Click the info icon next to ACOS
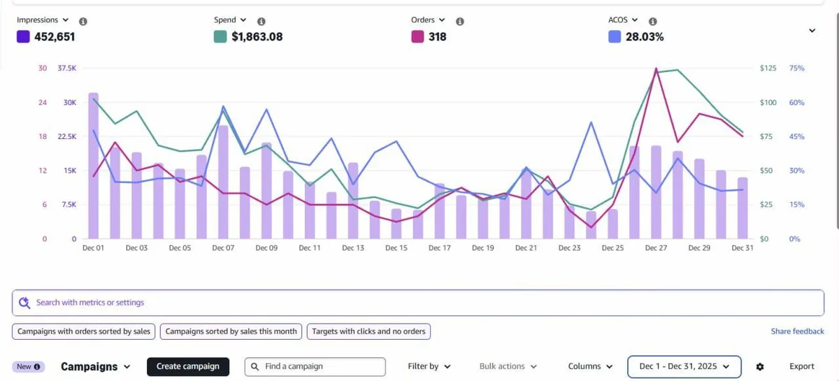The height and width of the screenshot is (381, 839). click(x=652, y=22)
